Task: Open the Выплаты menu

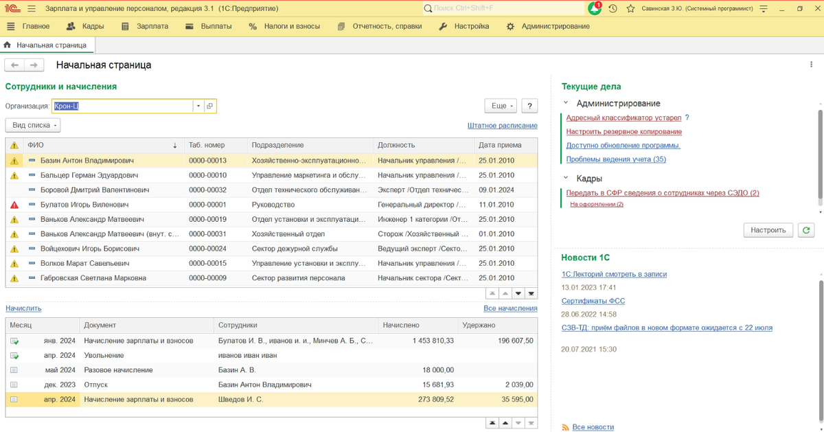Action: click(x=209, y=26)
